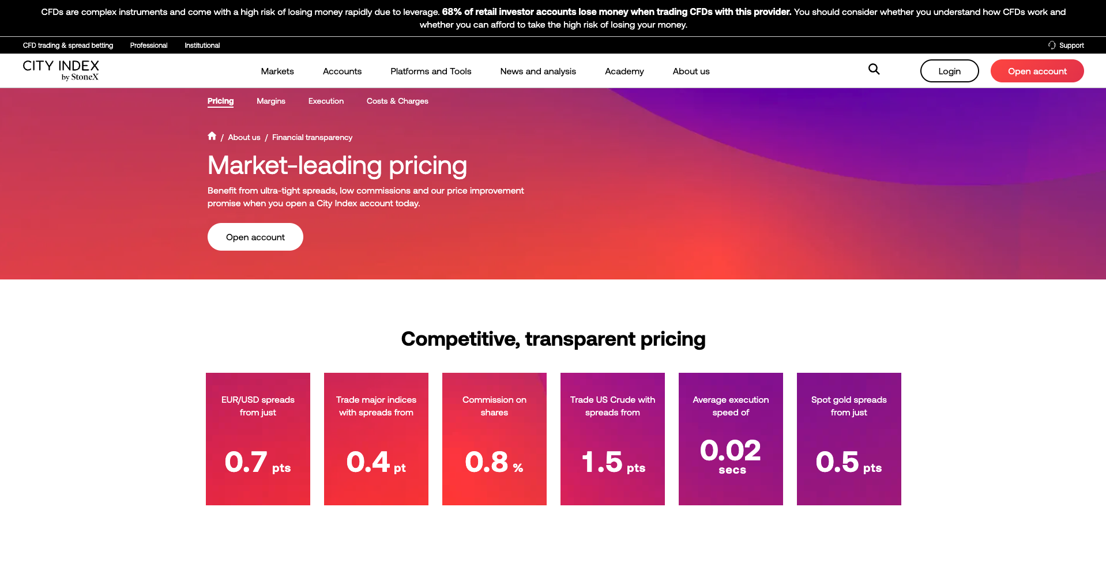
Task: Switch to the Execution tab
Action: 326,101
